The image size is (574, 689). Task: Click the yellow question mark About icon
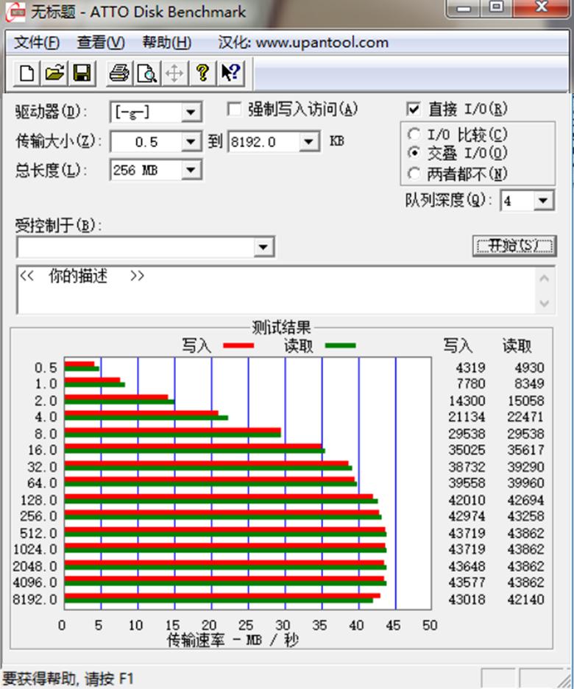[202, 73]
